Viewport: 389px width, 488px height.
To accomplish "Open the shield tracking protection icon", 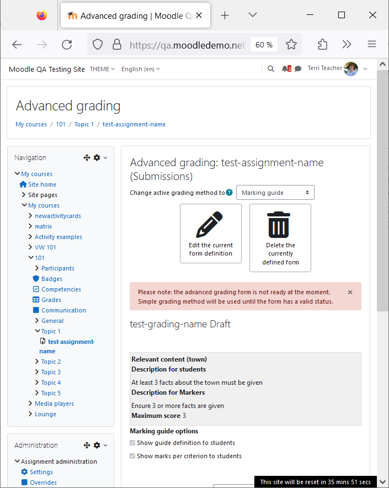I will coord(98,45).
